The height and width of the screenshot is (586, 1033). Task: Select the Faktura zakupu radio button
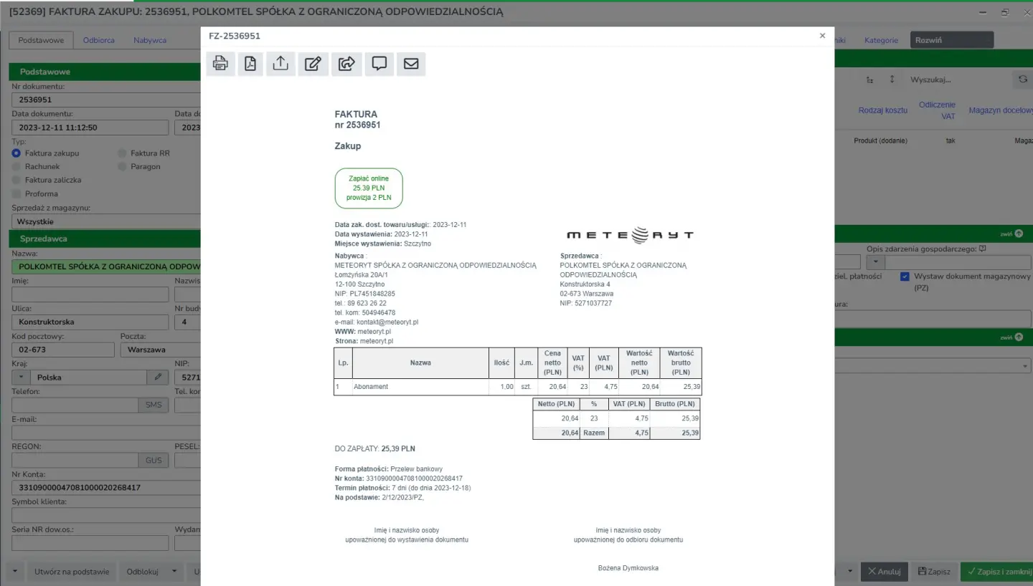click(16, 153)
